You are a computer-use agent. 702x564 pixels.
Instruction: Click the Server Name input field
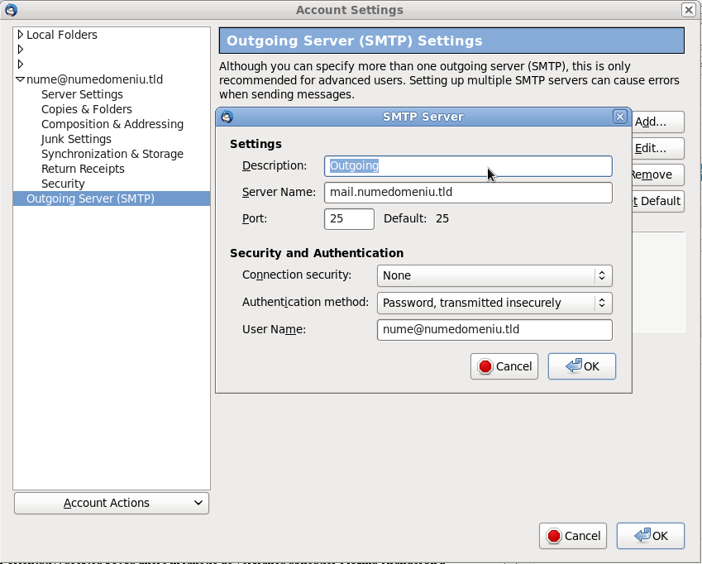click(x=468, y=193)
